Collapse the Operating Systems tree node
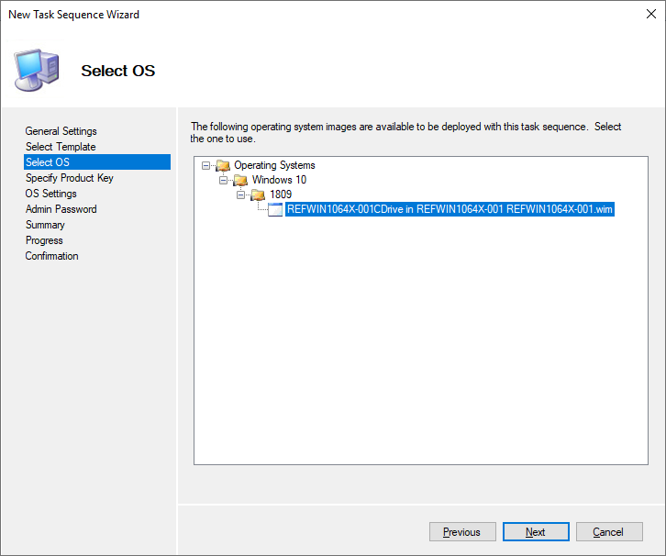Image resolution: width=666 pixels, height=556 pixels. pos(206,166)
